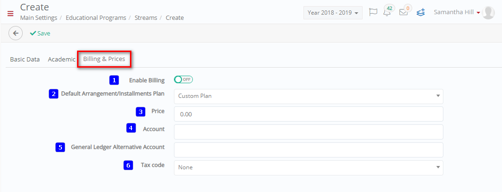Switch to the Academic tab
Viewport: 502px width, 192px height.
61,59
